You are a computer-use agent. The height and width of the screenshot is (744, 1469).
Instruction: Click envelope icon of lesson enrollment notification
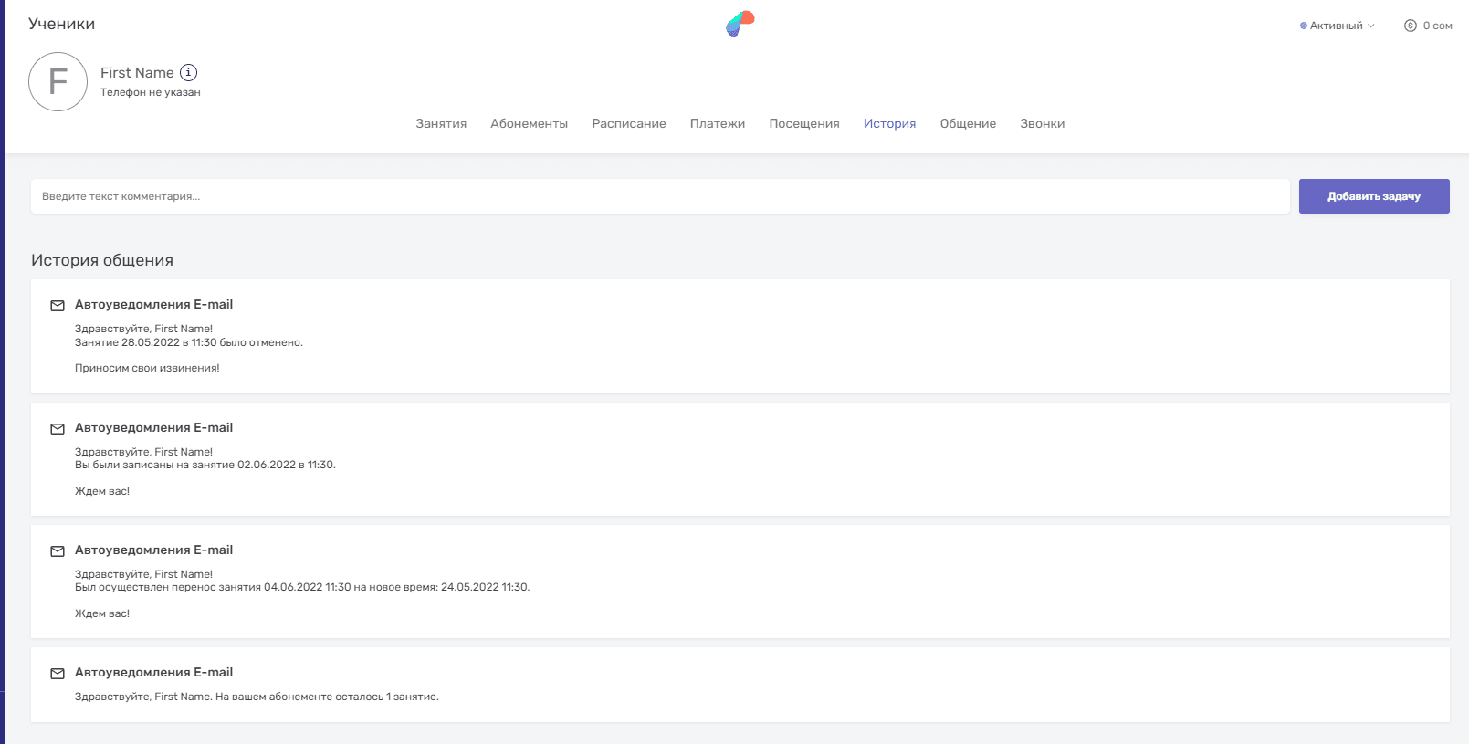58,429
